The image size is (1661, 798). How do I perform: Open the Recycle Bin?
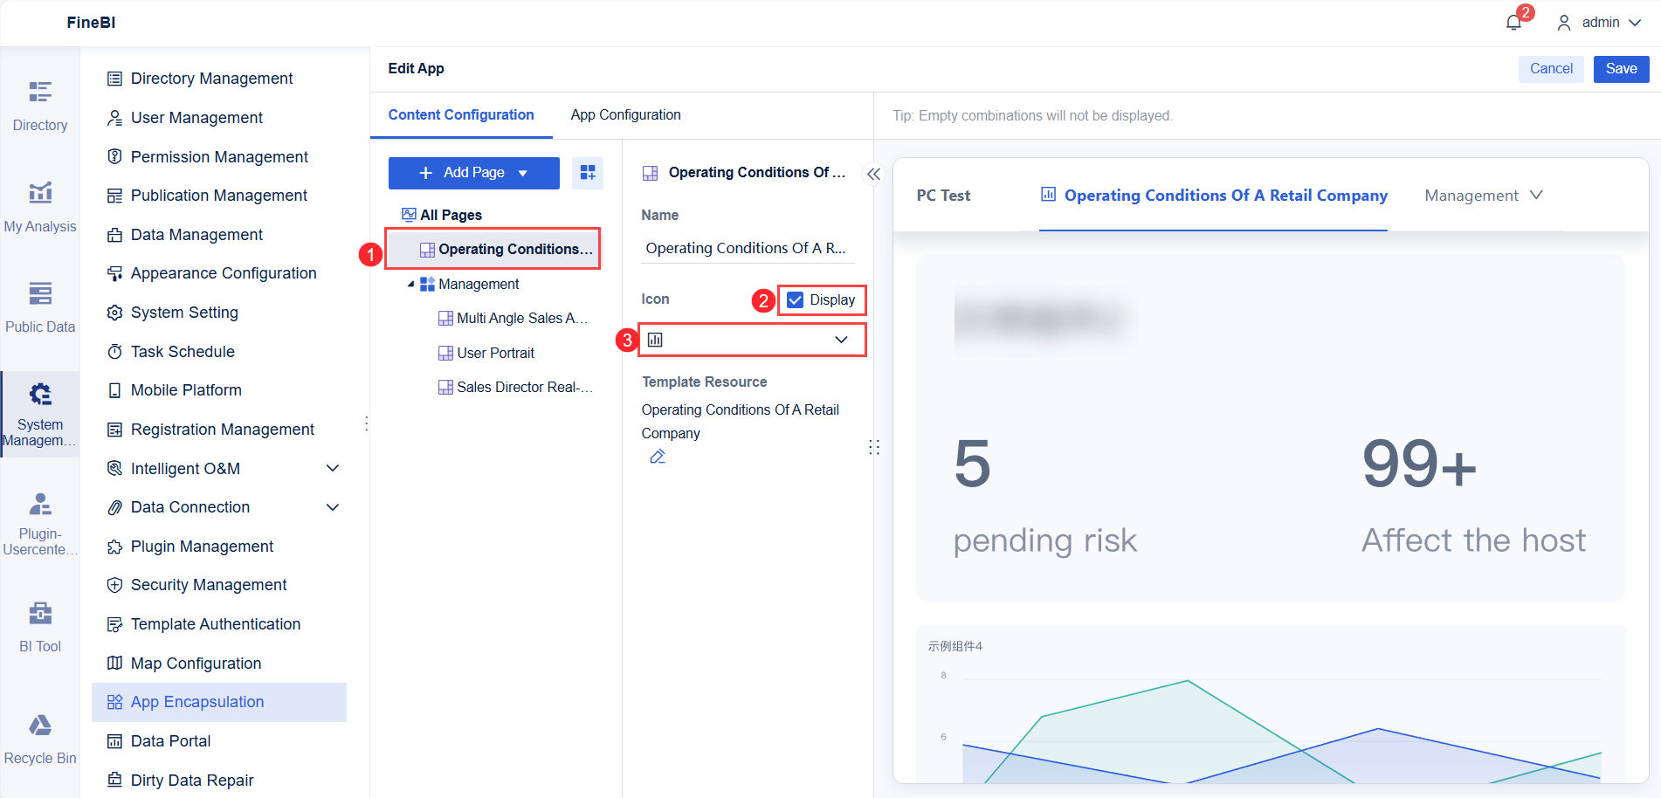[x=40, y=739]
